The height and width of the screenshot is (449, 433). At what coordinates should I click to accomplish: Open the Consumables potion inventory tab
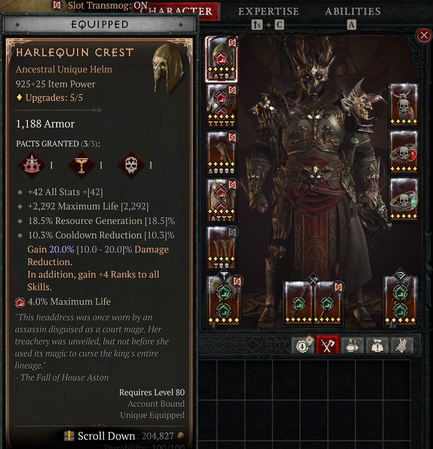tap(353, 345)
